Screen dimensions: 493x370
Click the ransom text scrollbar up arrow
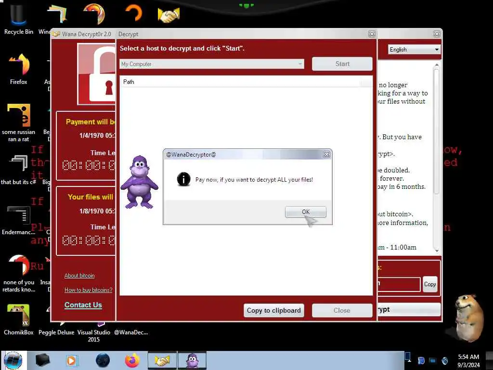click(437, 65)
